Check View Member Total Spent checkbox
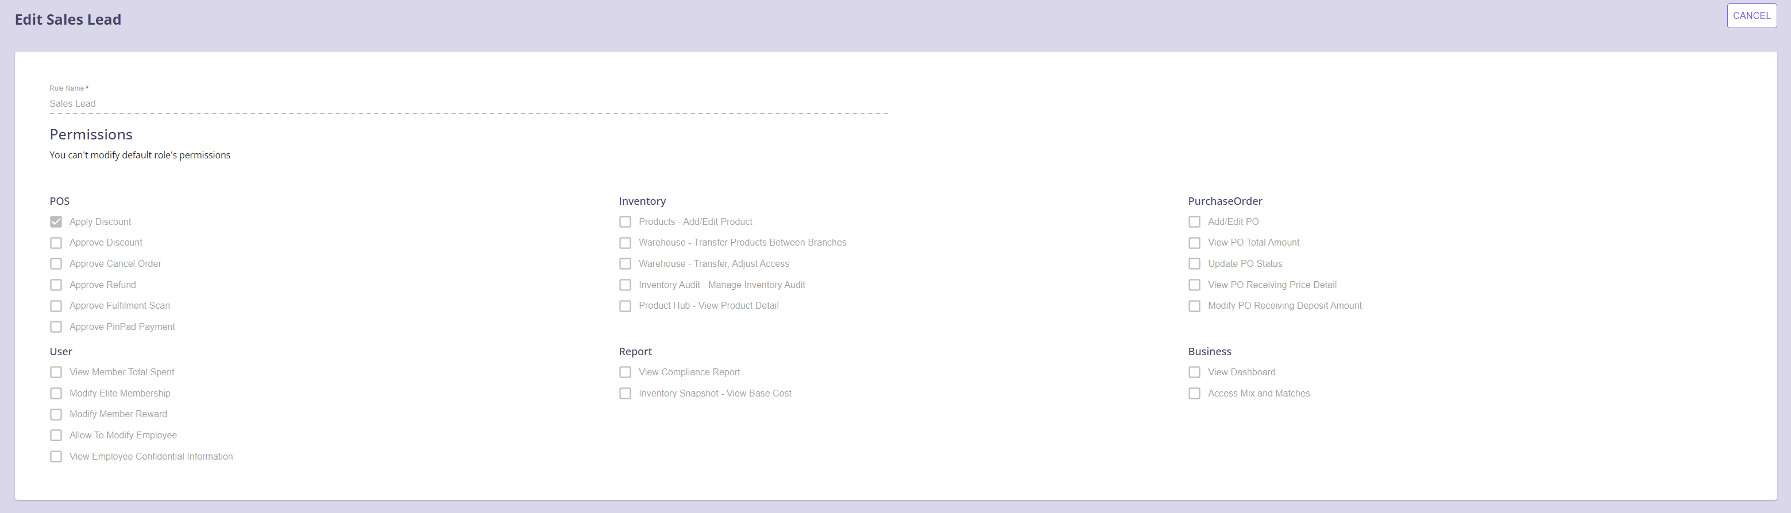The width and height of the screenshot is (1791, 513). point(56,372)
